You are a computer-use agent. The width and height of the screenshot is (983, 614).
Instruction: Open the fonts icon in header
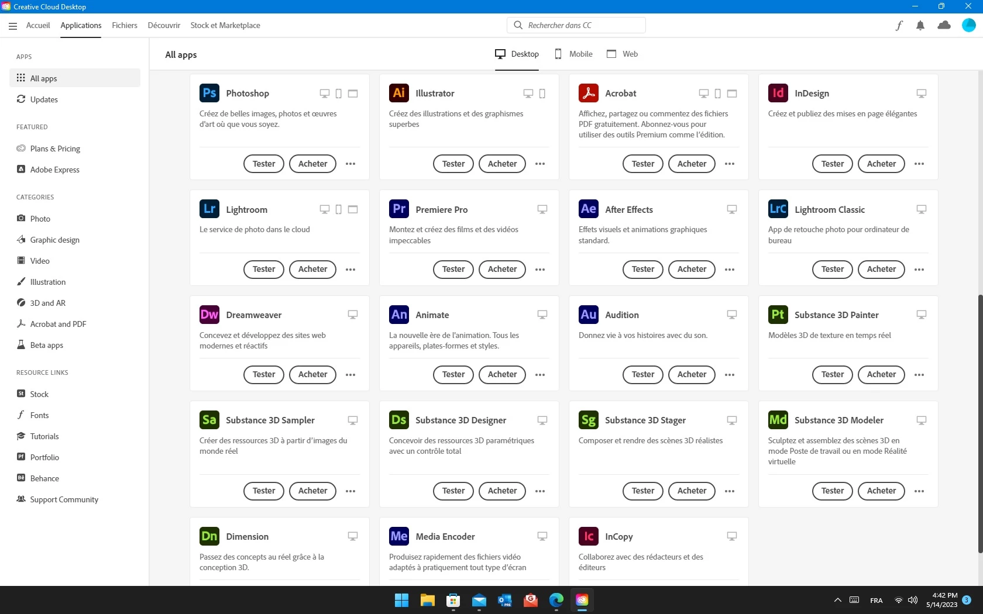(x=899, y=25)
